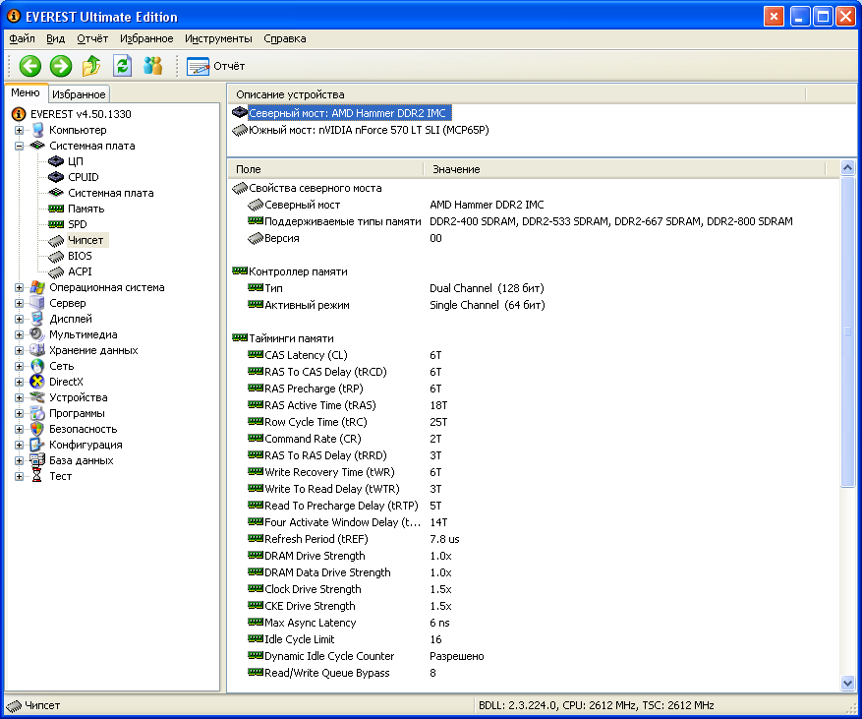Click the База данных database icon
This screenshot has width=862, height=719.
37,460
